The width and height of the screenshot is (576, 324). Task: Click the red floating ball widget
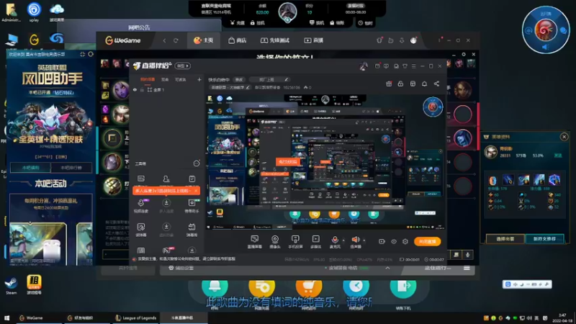tap(546, 30)
